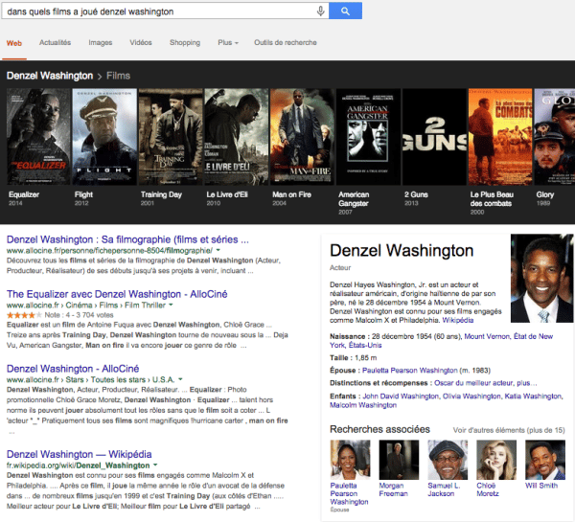Open the Denzel Washington - AlloCiné result
575x522 pixels.
(x=73, y=369)
